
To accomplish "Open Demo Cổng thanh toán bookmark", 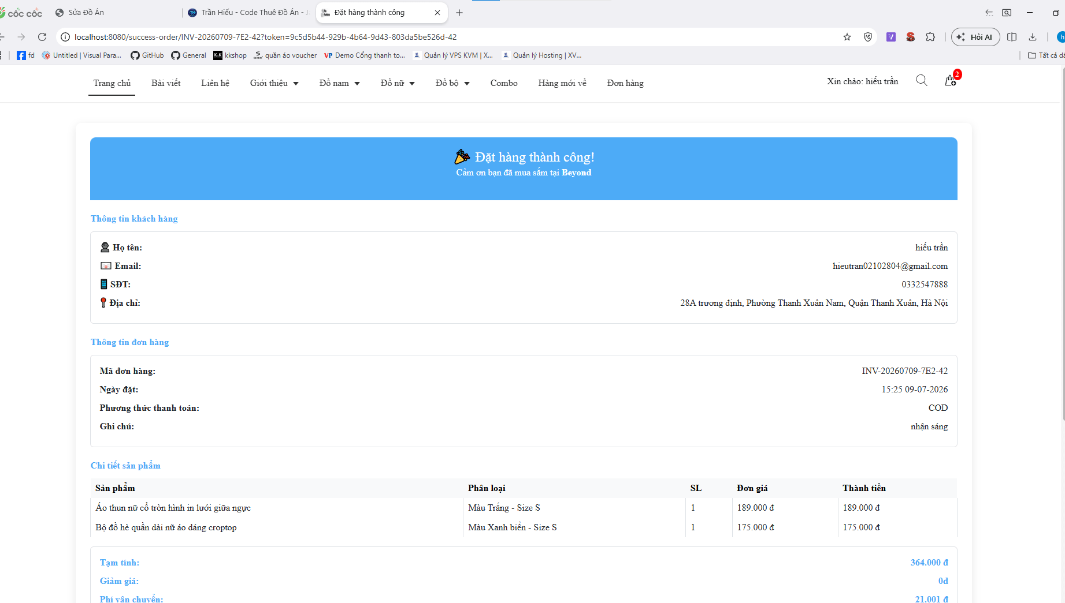I will [x=365, y=55].
